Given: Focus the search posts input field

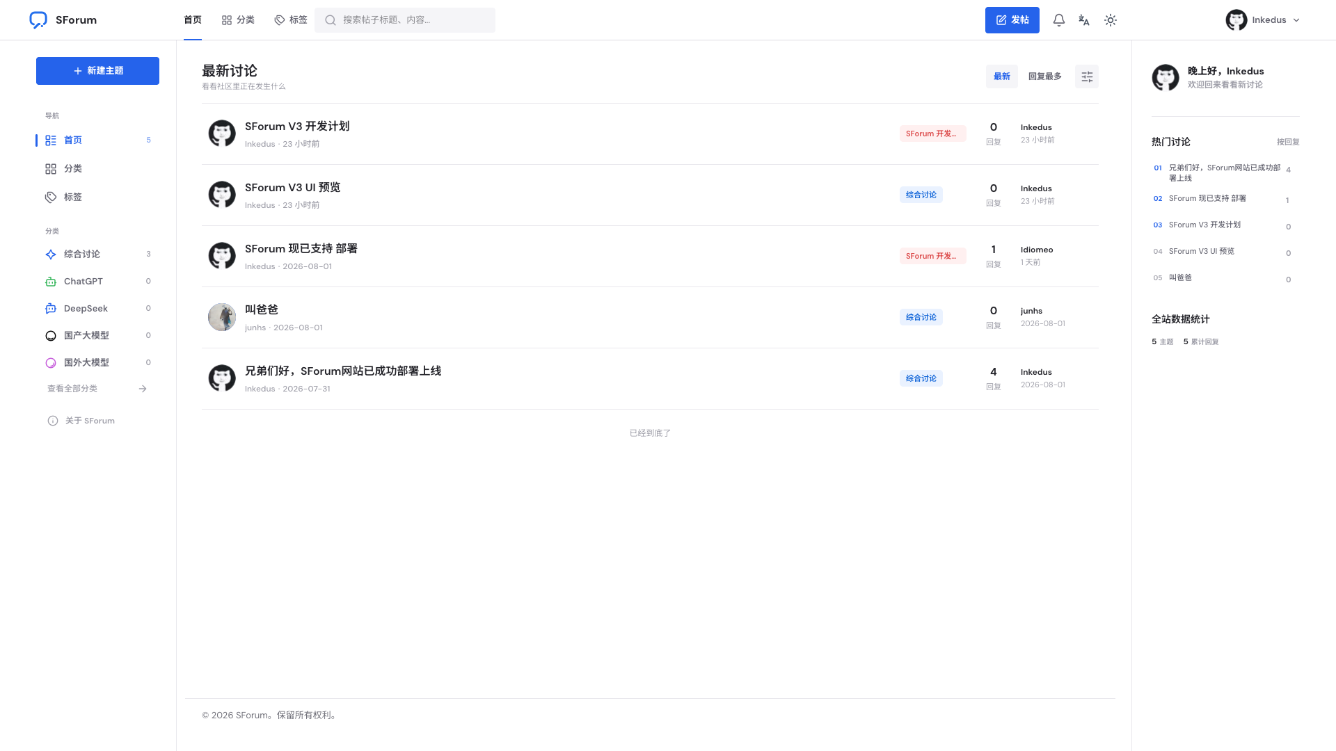Looking at the screenshot, I should pyautogui.click(x=405, y=20).
